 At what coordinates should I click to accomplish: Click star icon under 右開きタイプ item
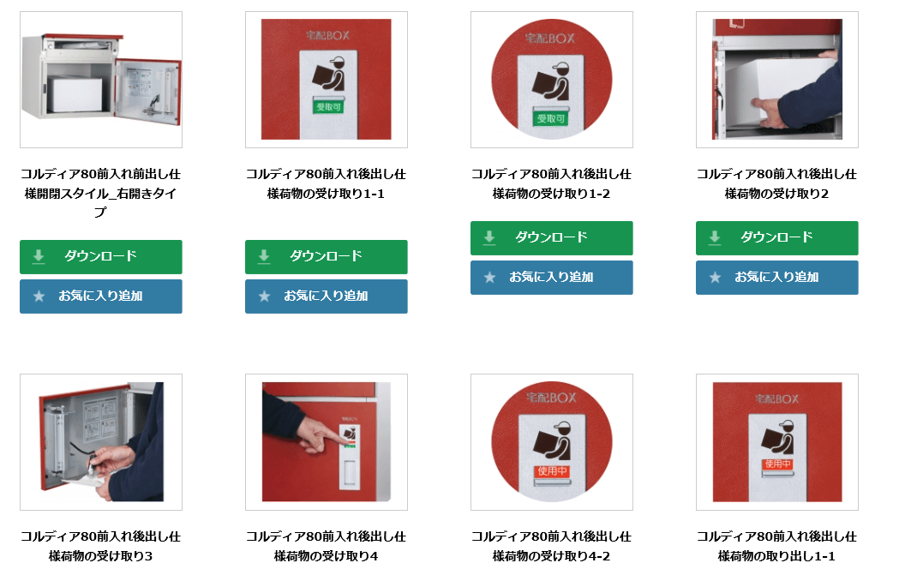tap(39, 296)
